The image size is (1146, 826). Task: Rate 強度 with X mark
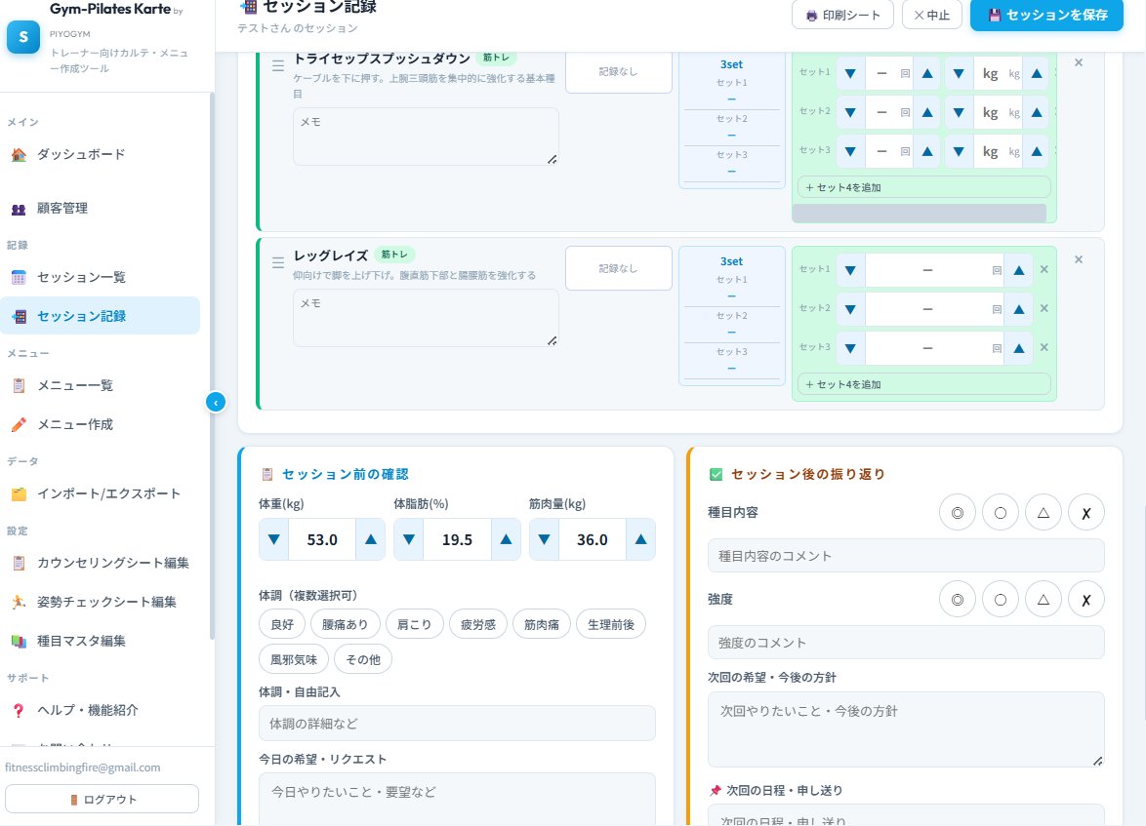(1086, 600)
